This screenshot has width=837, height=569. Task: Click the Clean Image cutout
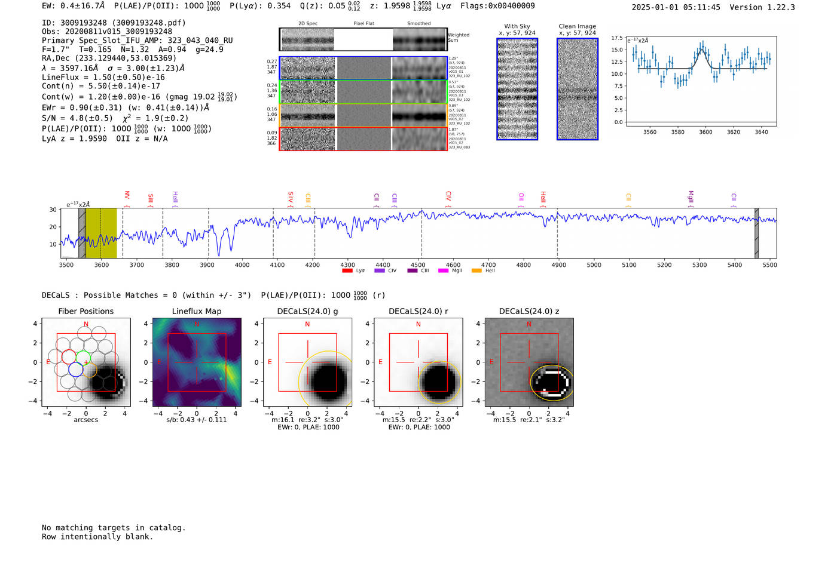[577, 89]
